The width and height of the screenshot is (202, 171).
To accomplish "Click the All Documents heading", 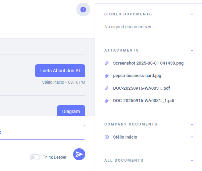I will point(124,160).
